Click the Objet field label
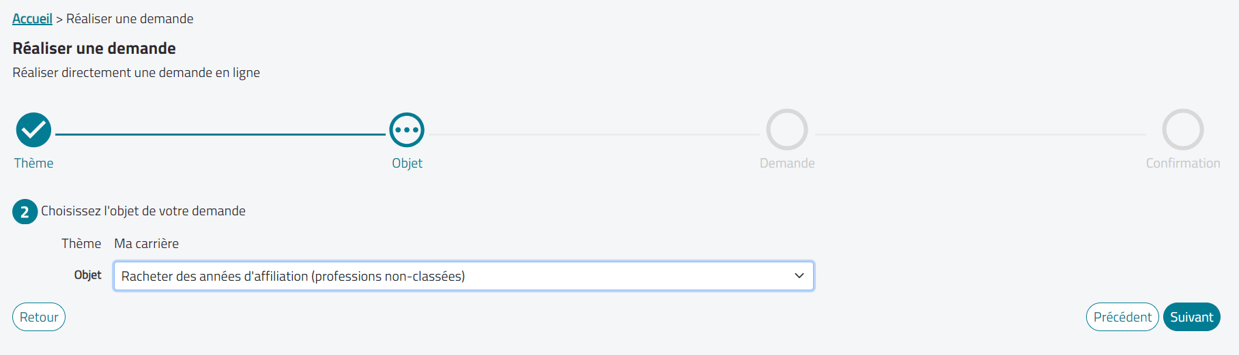The width and height of the screenshot is (1239, 355). [87, 275]
